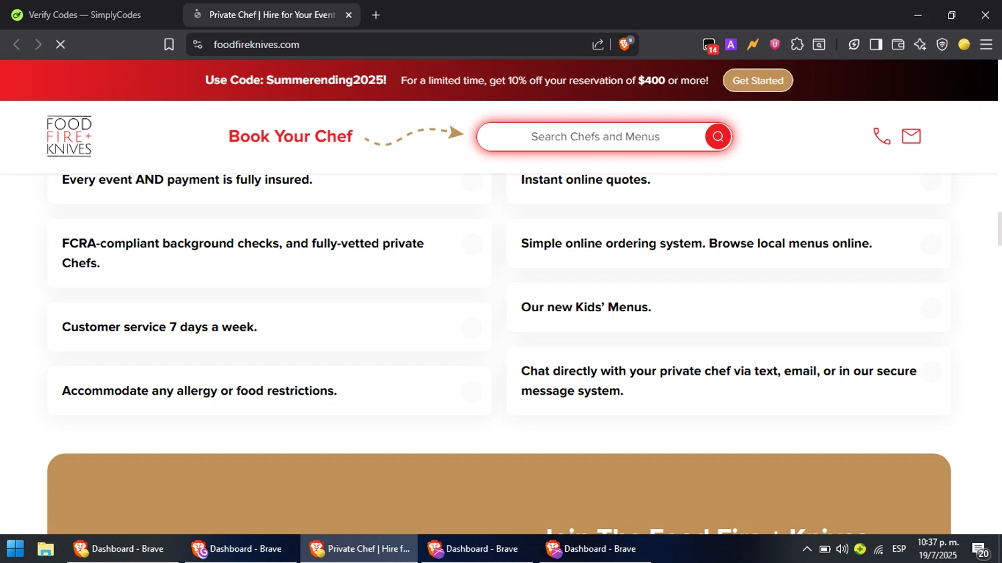Image resolution: width=1002 pixels, height=563 pixels.
Task: Open the extension with red 14 badge
Action: [709, 45]
